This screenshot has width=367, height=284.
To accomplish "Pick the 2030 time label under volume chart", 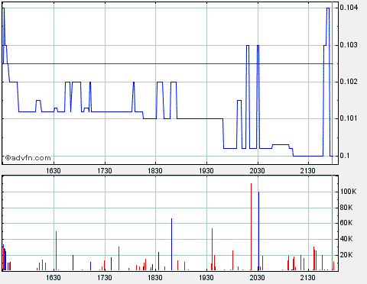I will (258, 277).
